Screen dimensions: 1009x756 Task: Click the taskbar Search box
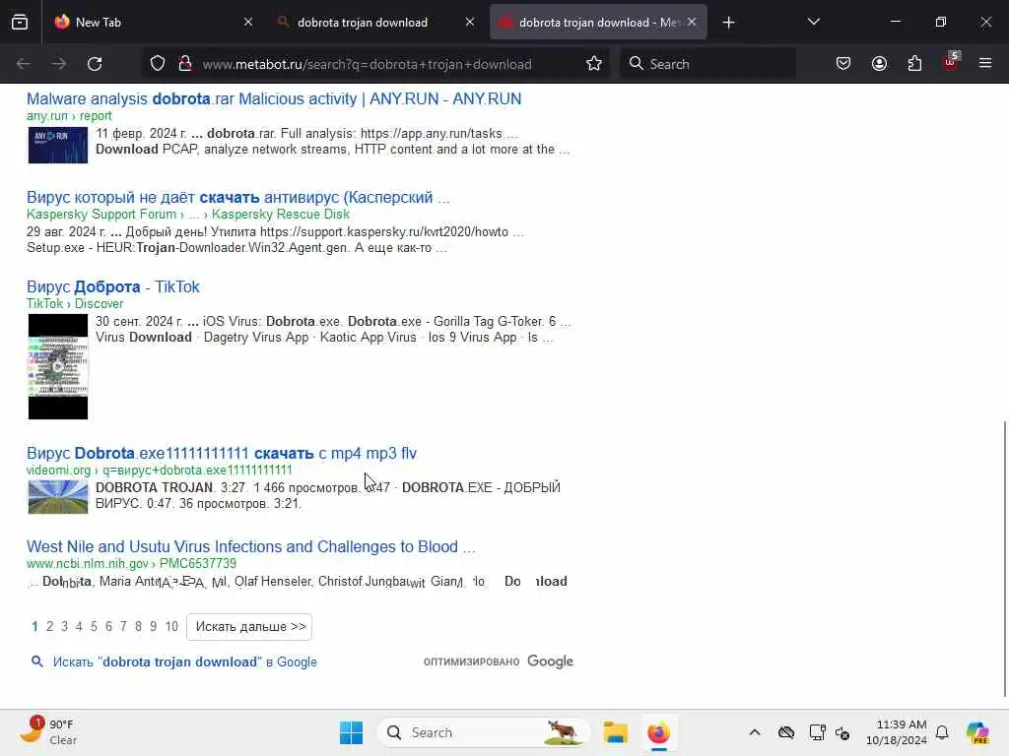click(x=484, y=732)
